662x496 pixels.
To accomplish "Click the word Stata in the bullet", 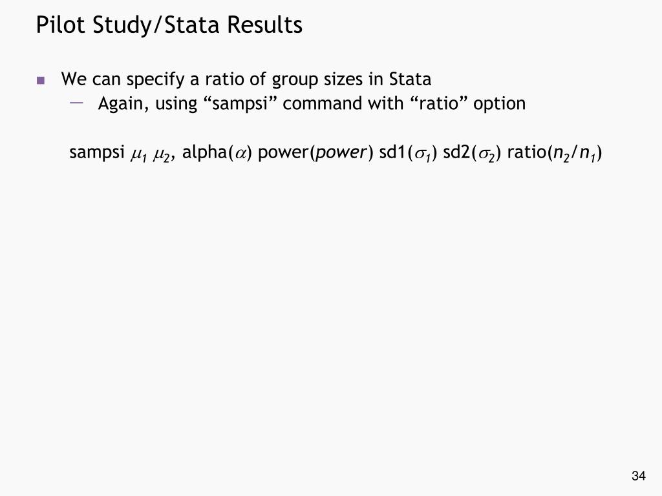I will tap(410, 79).
